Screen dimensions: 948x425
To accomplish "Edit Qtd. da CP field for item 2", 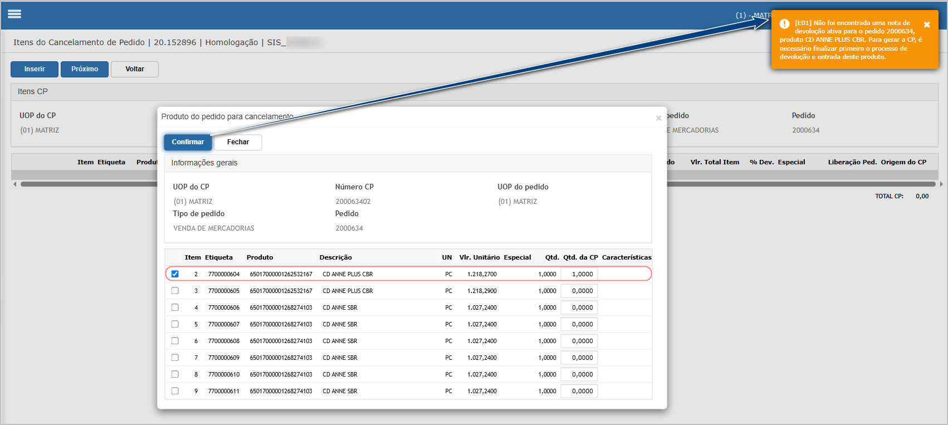I will click(579, 274).
